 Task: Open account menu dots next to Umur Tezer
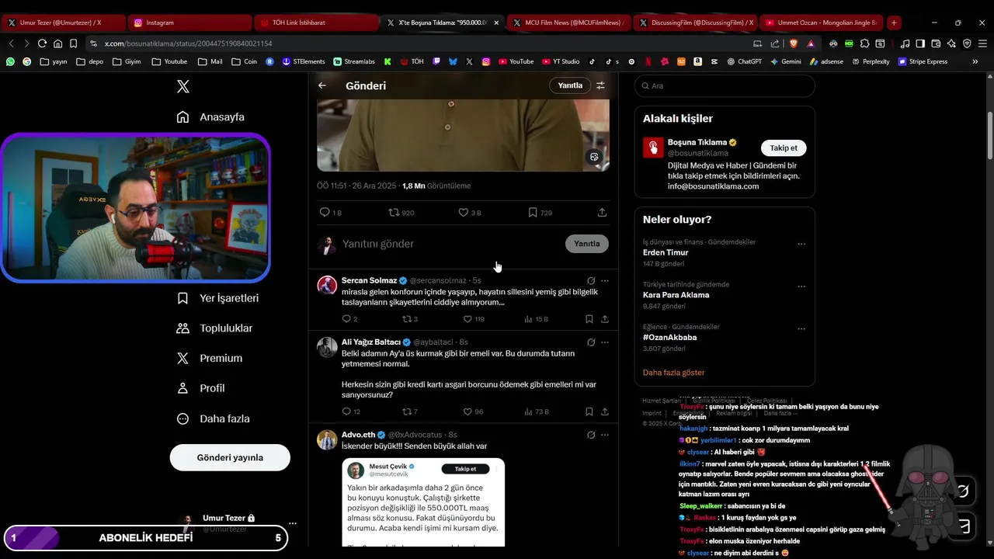292,524
